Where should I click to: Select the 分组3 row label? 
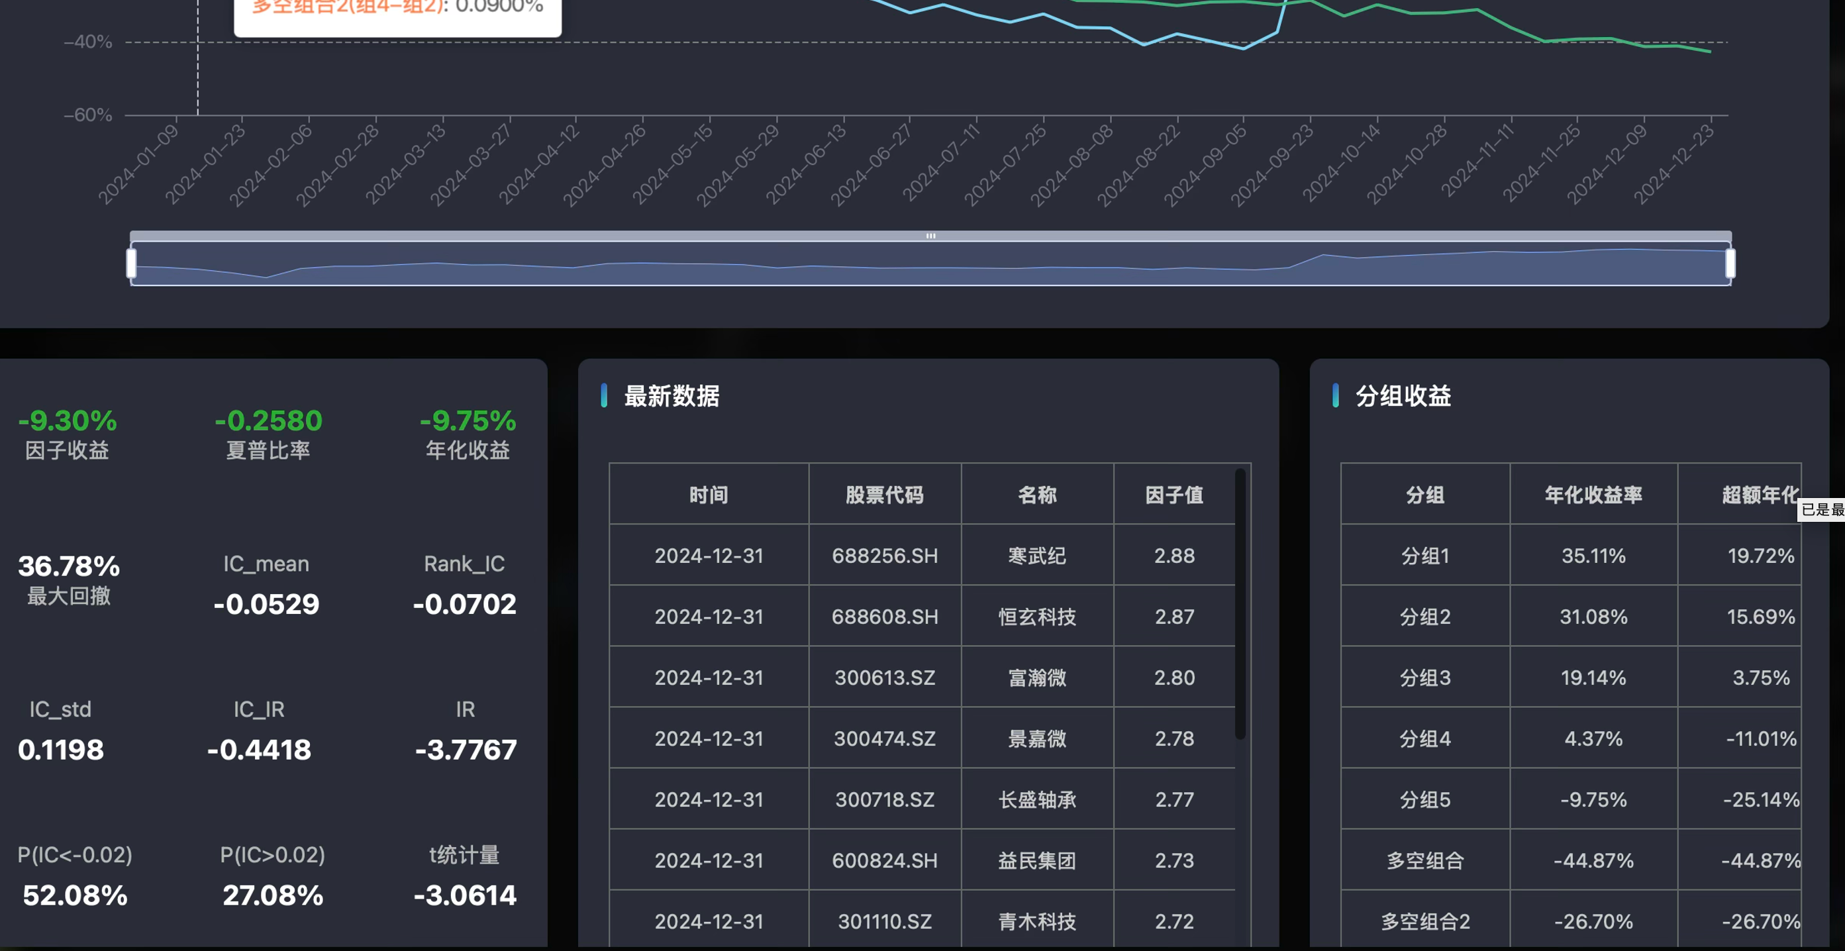click(x=1424, y=677)
